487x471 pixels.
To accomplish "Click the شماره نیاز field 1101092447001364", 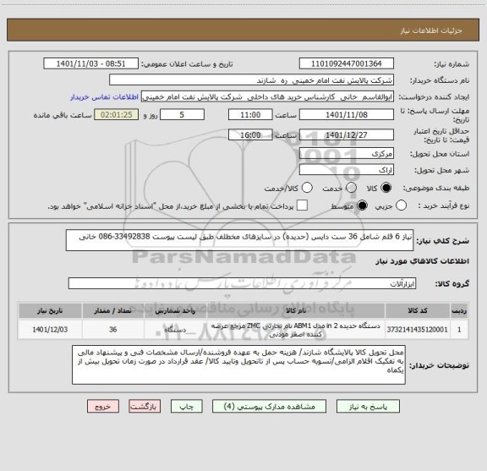I will 347,63.
